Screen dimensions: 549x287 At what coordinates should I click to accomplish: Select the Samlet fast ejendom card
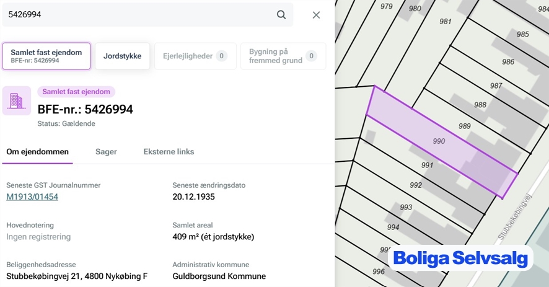[46, 56]
